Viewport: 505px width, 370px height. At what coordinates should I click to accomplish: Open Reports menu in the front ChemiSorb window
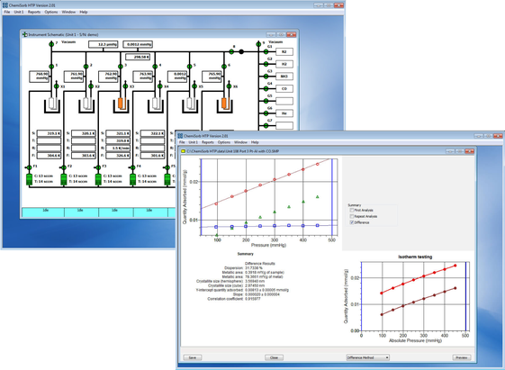point(208,142)
